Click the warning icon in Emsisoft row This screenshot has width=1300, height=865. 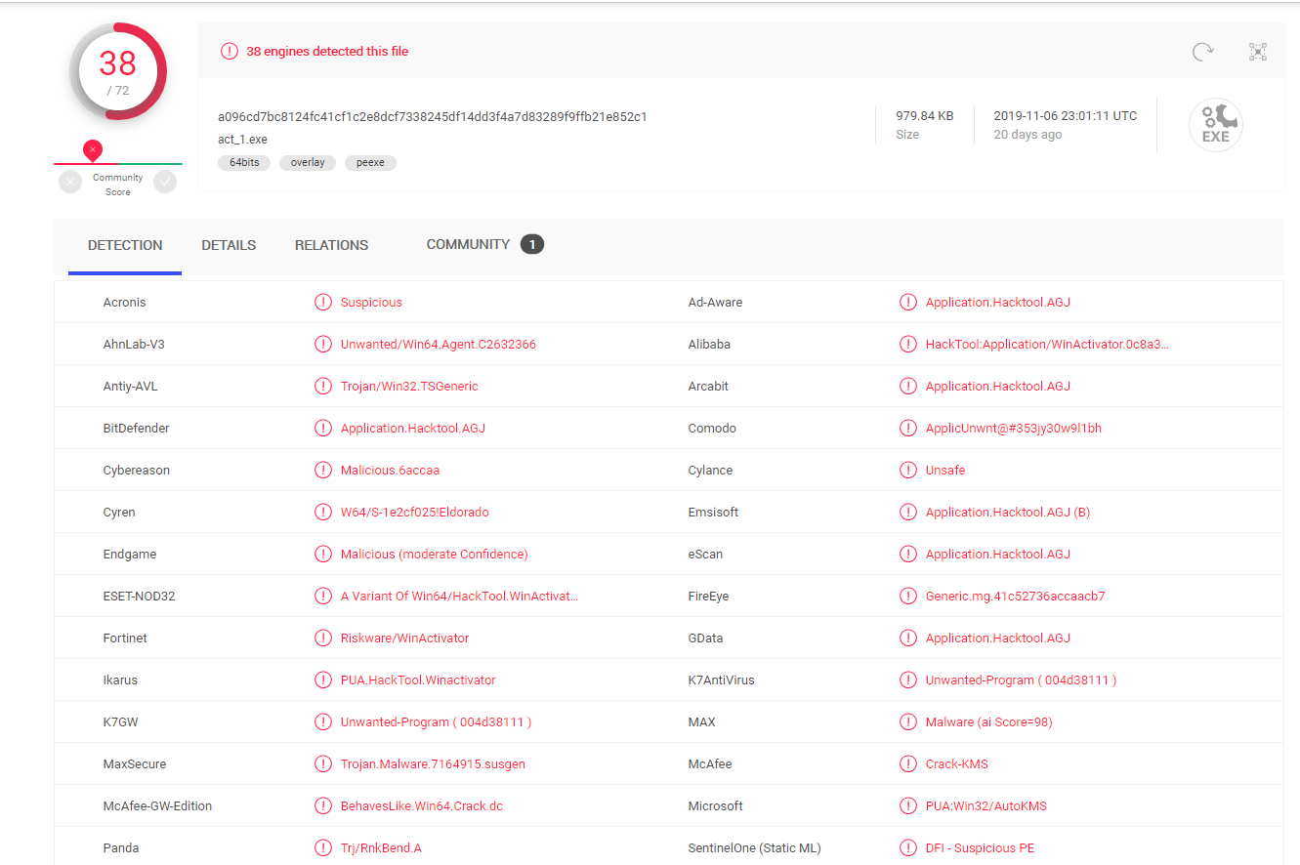(x=908, y=512)
